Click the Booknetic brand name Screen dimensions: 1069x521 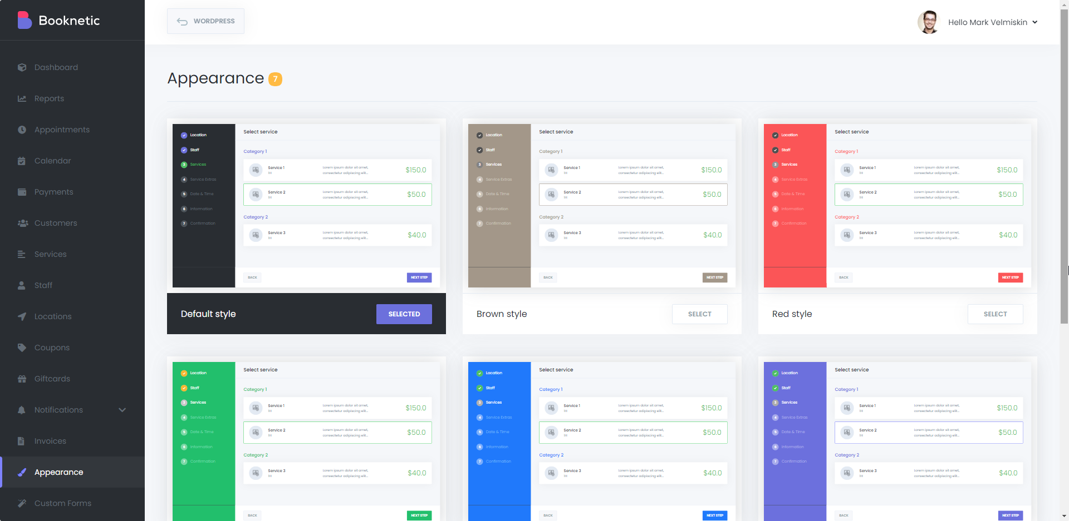[x=69, y=21]
